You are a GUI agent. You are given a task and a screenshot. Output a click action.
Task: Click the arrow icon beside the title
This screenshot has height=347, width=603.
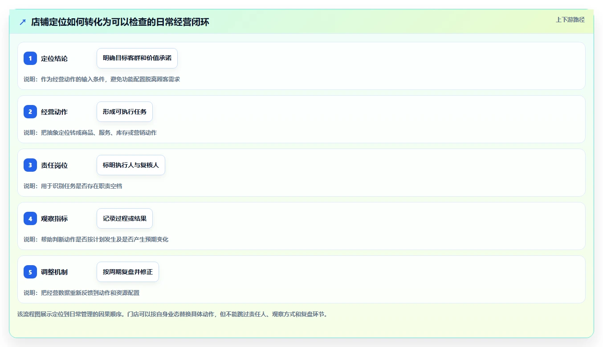(x=23, y=22)
